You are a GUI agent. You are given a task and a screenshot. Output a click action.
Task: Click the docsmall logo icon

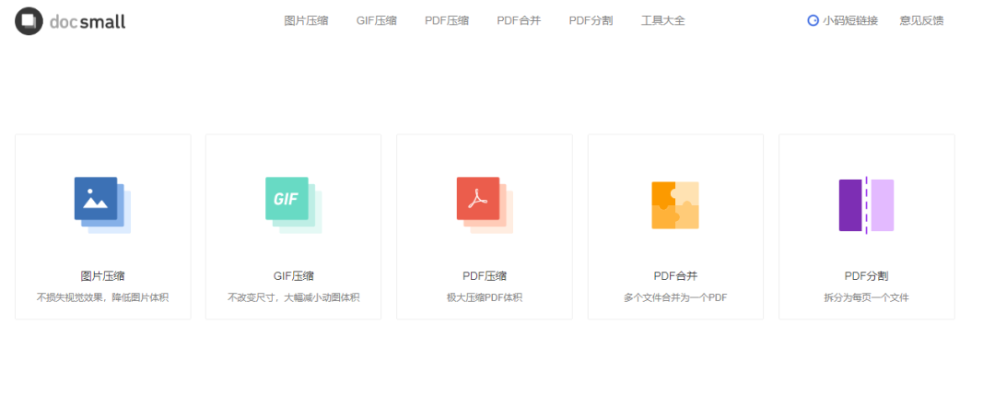point(29,21)
